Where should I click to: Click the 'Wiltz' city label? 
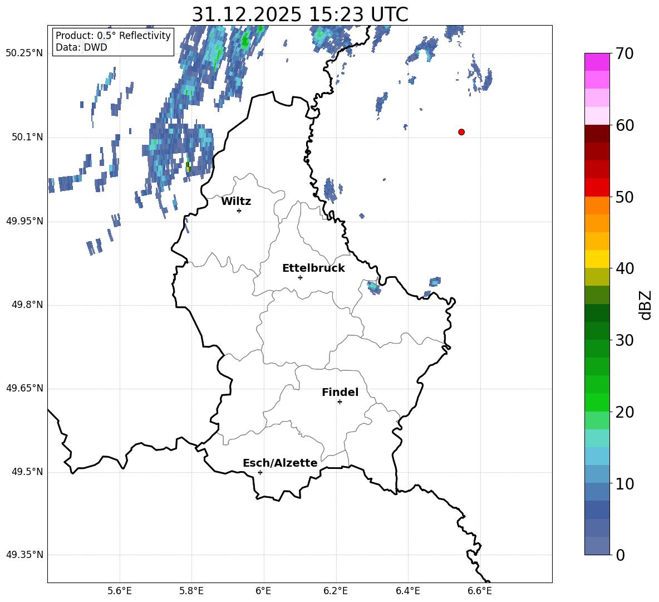pyautogui.click(x=236, y=202)
